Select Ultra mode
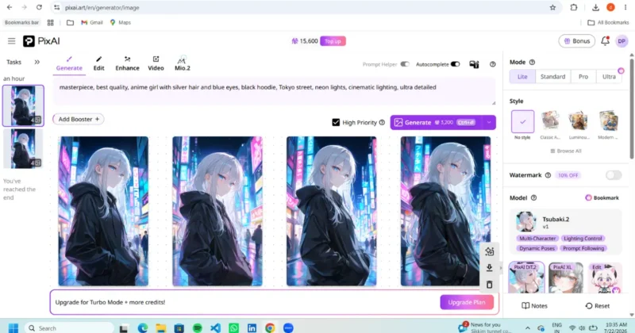635x333 pixels. coord(609,76)
